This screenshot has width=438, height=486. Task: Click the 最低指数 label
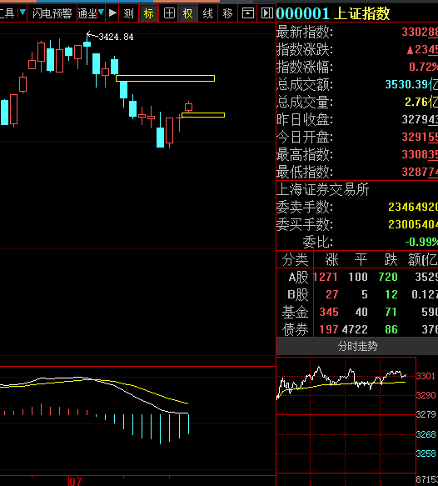click(x=305, y=172)
